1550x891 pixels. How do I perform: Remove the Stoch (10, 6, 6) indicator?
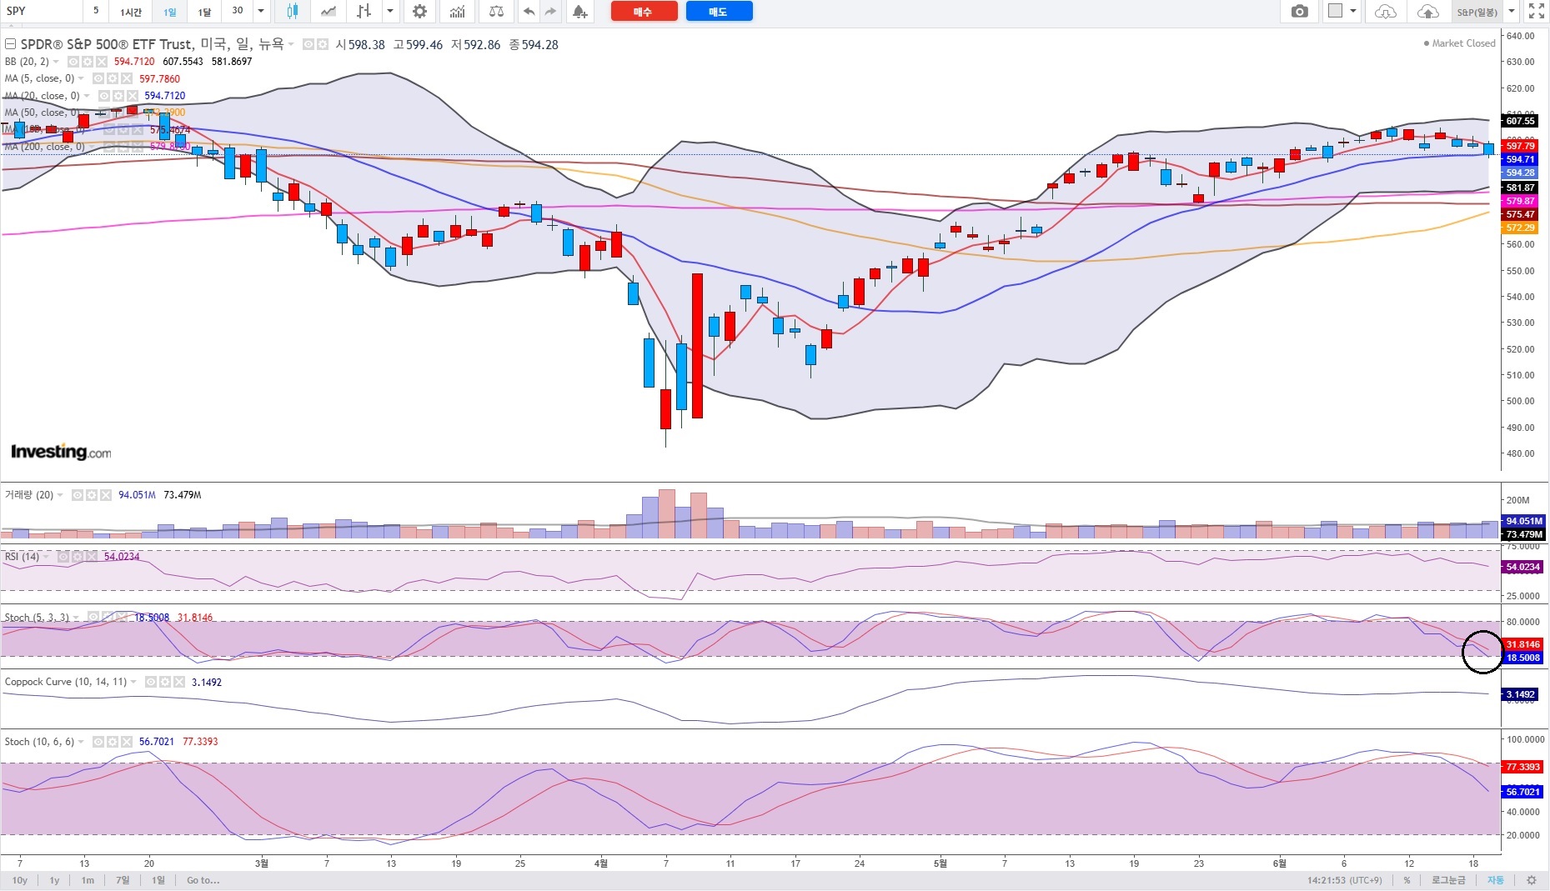tap(127, 742)
